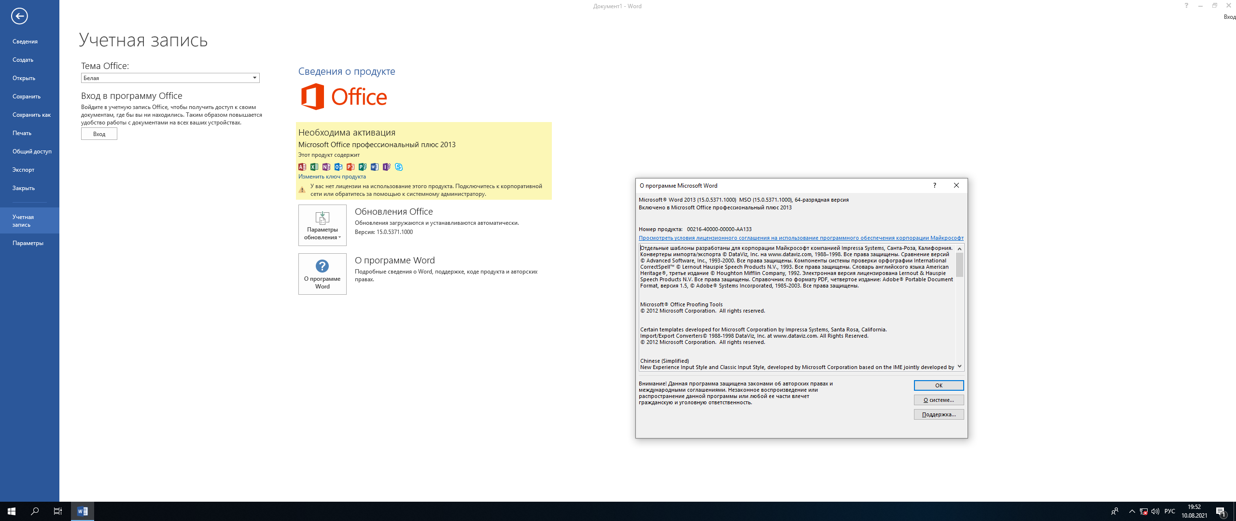Open the Печать backstage tab
The width and height of the screenshot is (1236, 521).
click(29, 133)
